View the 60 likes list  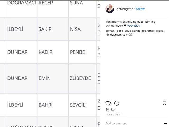click(x=111, y=109)
